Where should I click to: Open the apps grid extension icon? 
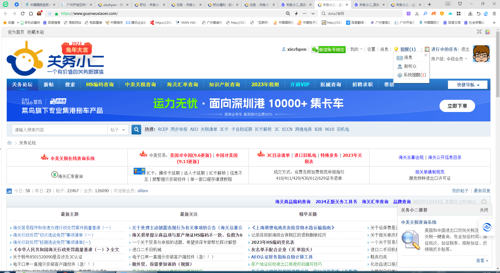point(459,14)
